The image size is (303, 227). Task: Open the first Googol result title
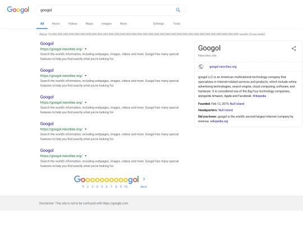47,43
